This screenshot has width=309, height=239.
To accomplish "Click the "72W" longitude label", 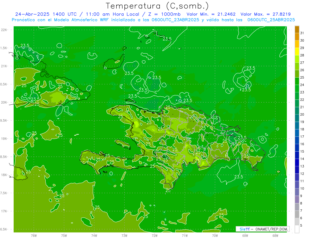I will (x=154, y=235).
